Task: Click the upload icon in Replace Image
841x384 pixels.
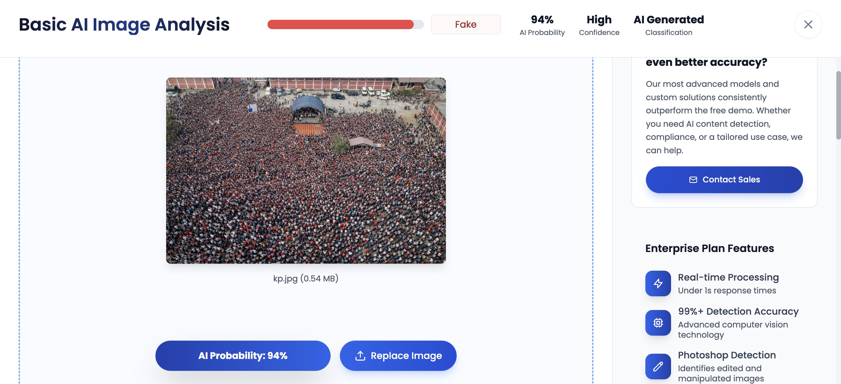Action: tap(360, 356)
